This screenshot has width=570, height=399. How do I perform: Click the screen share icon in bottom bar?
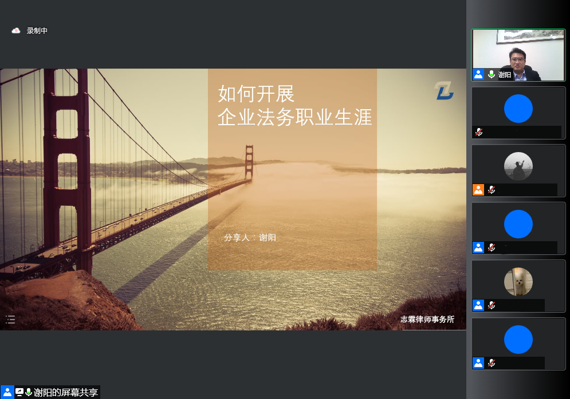19,392
